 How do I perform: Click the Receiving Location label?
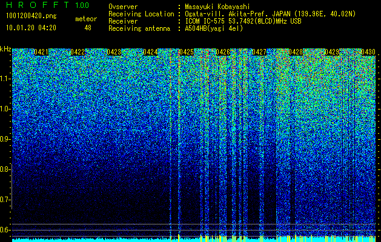coord(141,14)
